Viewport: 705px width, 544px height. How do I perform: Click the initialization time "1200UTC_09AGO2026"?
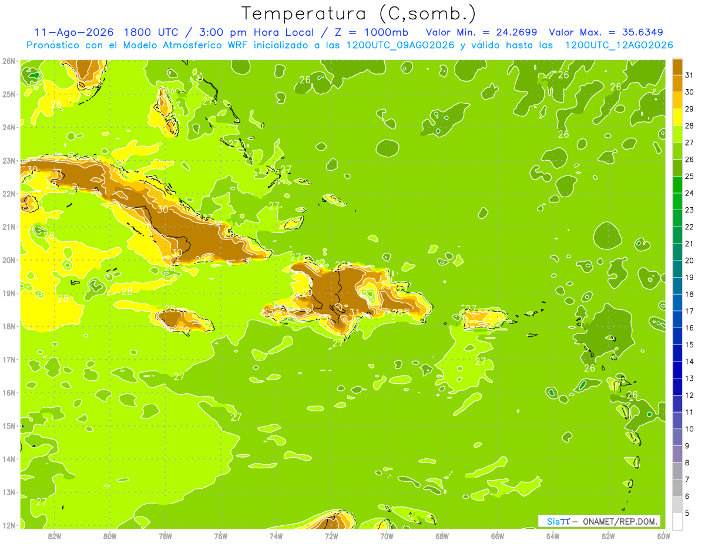click(x=400, y=45)
